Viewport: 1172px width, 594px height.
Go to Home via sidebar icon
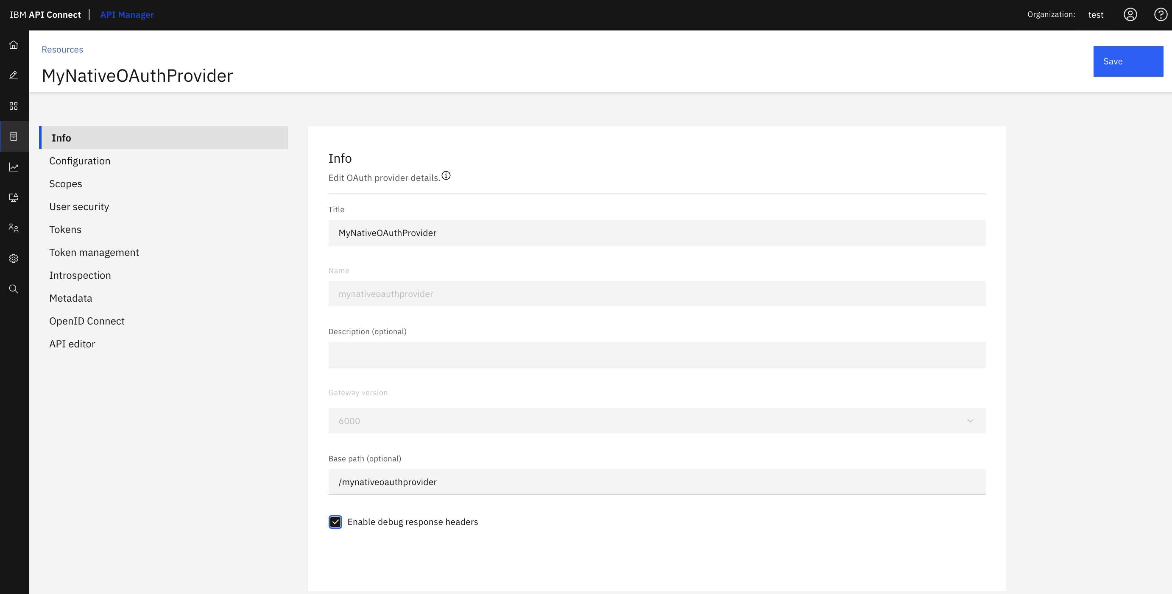(14, 44)
